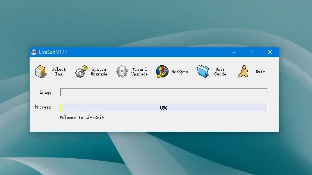Screen dimensions: 312x175
Task: Open NetSync globe surfer icon
Action: [x=162, y=72]
